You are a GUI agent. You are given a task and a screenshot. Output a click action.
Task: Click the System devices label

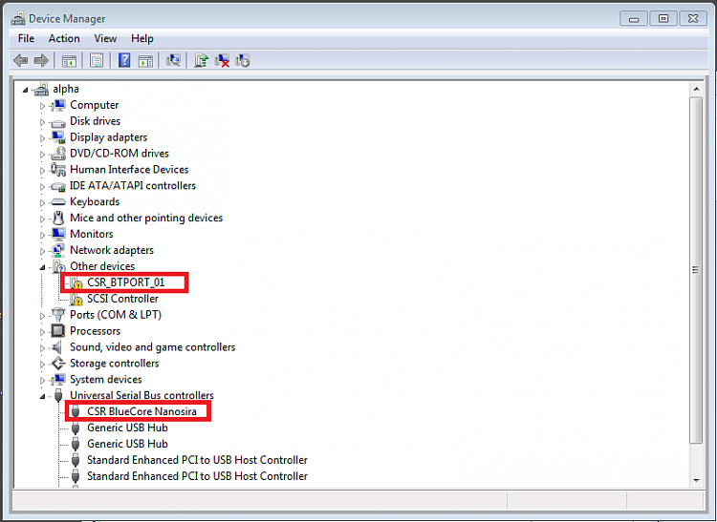[x=105, y=379]
